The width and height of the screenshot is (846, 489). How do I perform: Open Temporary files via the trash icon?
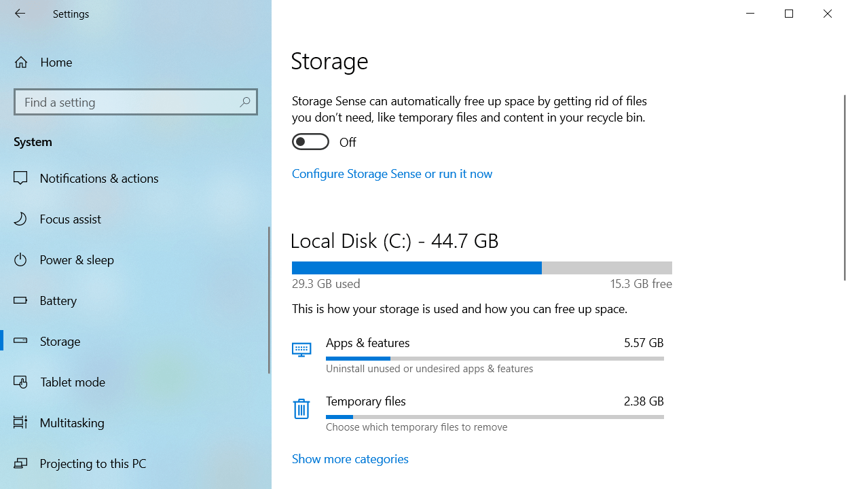point(301,408)
